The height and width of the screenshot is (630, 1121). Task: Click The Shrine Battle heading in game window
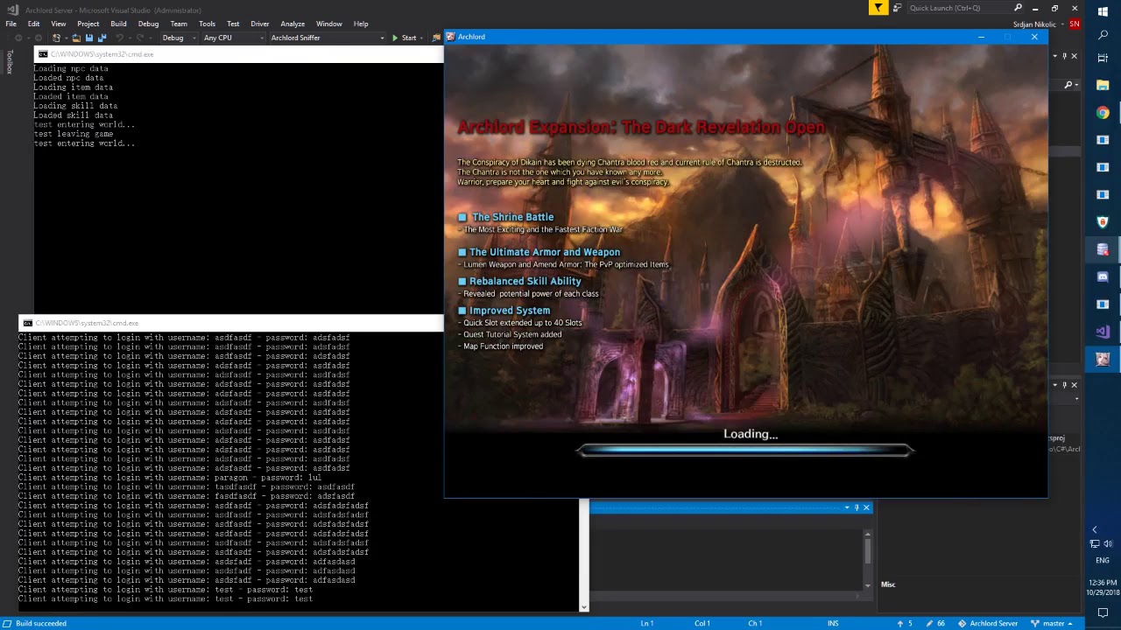(512, 217)
